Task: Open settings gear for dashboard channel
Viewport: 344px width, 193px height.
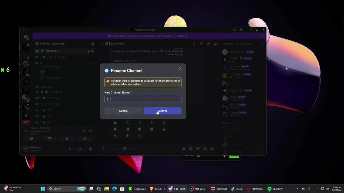Action: [x=92, y=51]
